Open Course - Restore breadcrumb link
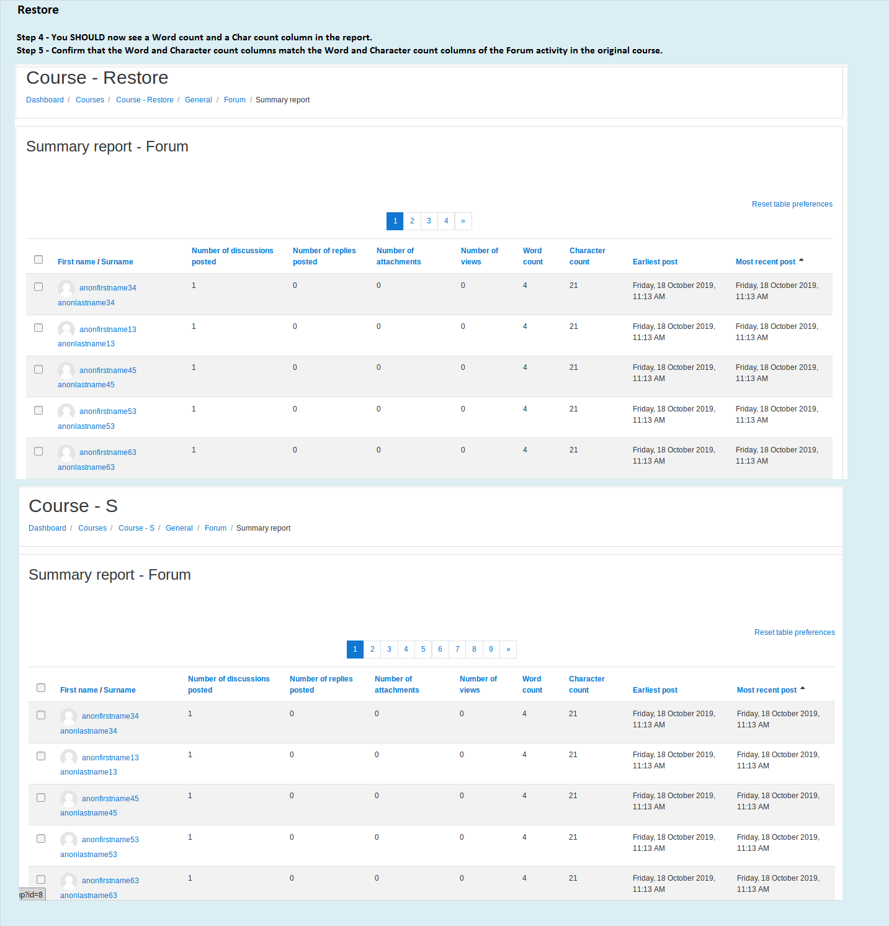 145,100
